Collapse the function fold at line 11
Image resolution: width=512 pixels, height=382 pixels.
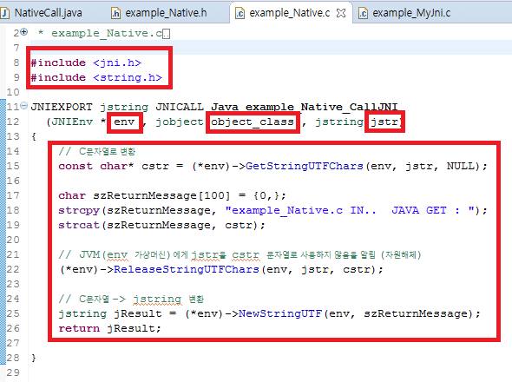pos(23,106)
